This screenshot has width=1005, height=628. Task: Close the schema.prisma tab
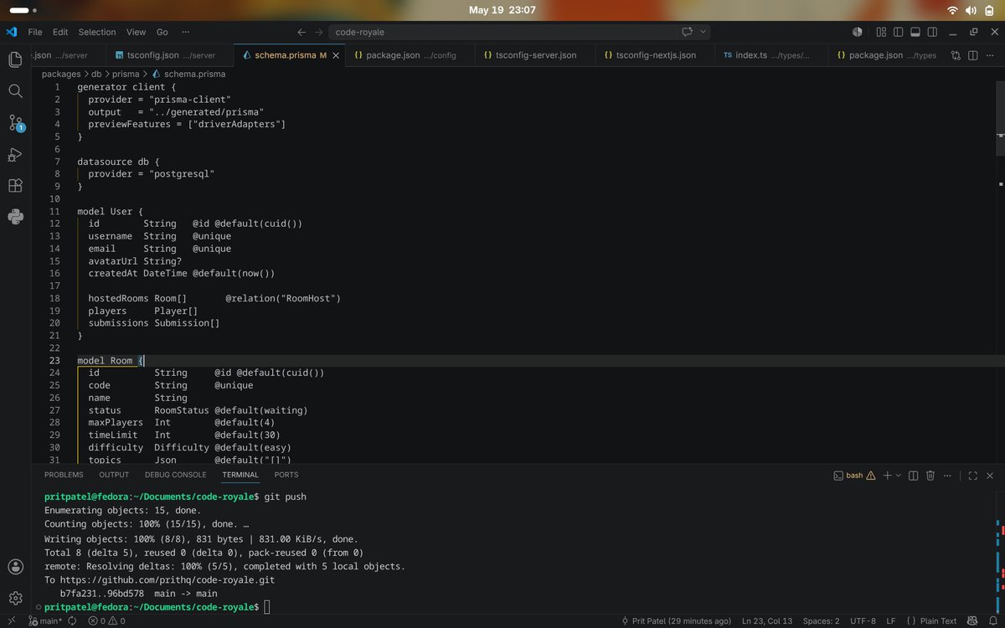(x=336, y=55)
